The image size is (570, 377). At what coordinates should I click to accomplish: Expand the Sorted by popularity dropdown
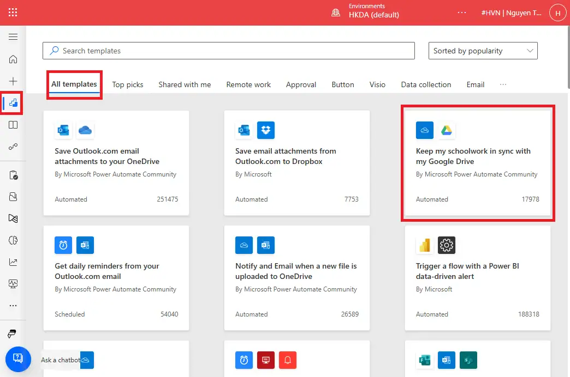pyautogui.click(x=483, y=51)
